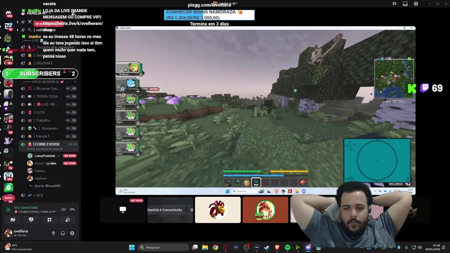Image resolution: width=450 pixels, height=253 pixels.
Task: Open the server icon with 6 badge
Action: pyautogui.click(x=8, y=83)
